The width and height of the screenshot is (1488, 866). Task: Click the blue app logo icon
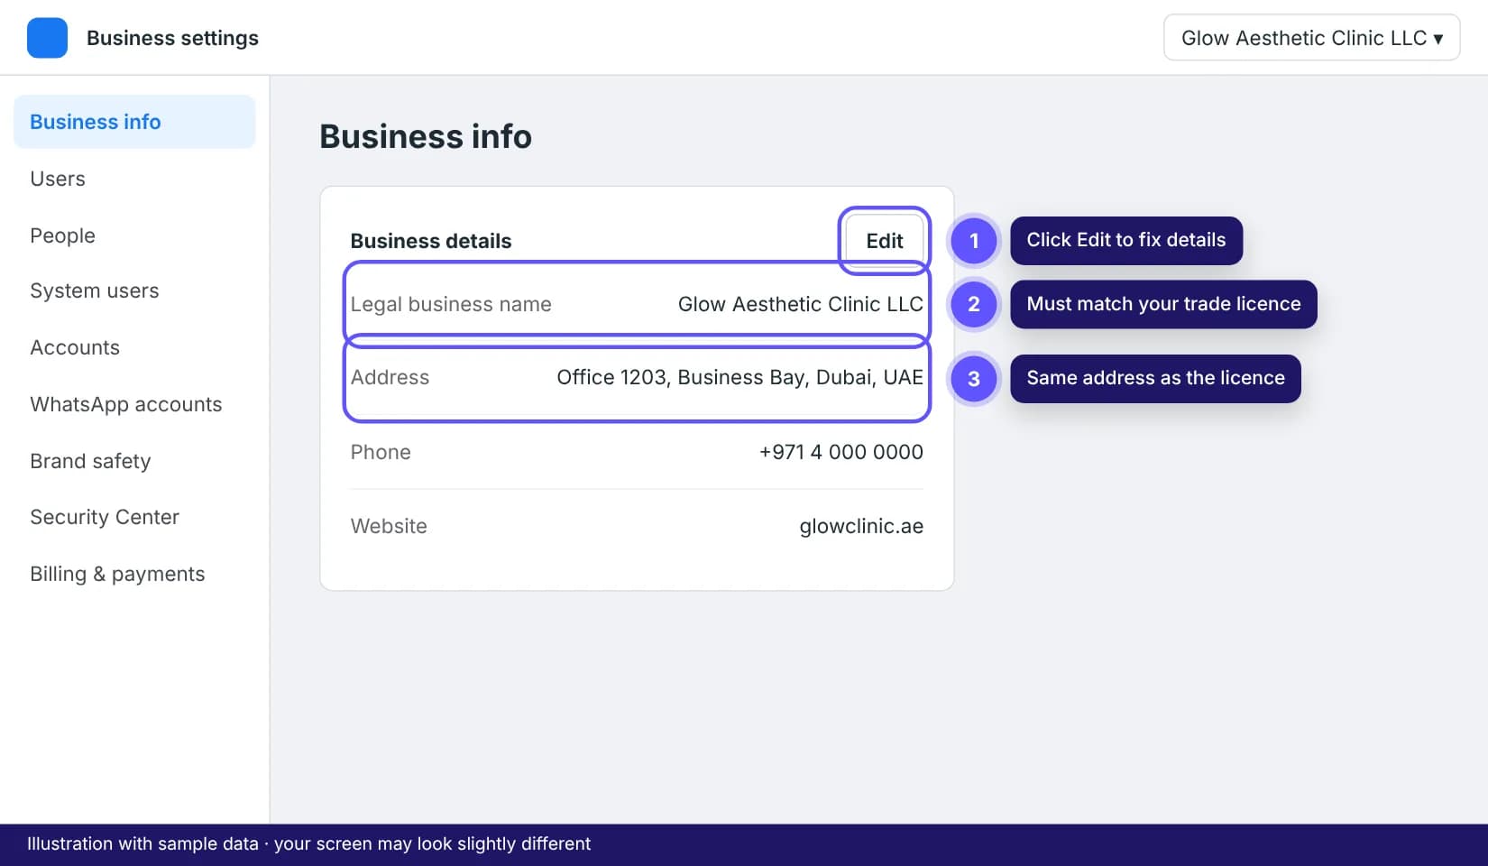(x=47, y=38)
